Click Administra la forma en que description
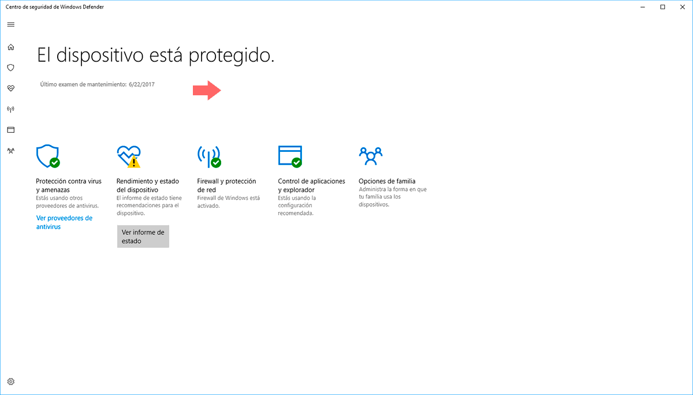This screenshot has width=693, height=395. tap(393, 196)
